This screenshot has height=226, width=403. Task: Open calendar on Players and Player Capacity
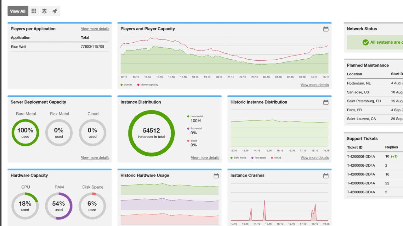click(326, 29)
